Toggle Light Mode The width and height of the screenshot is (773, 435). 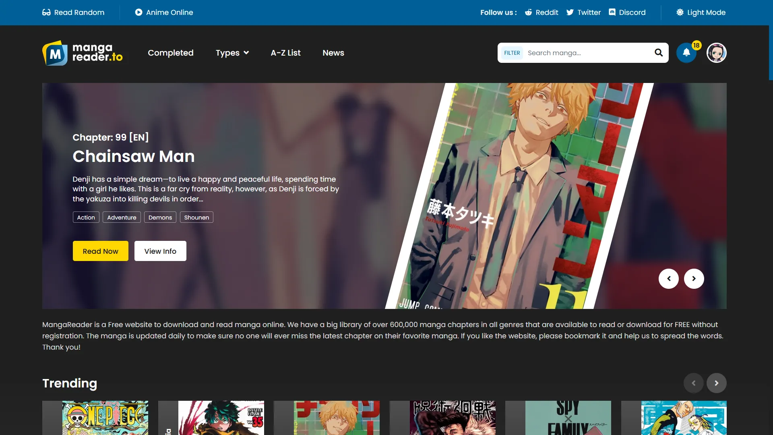point(701,12)
